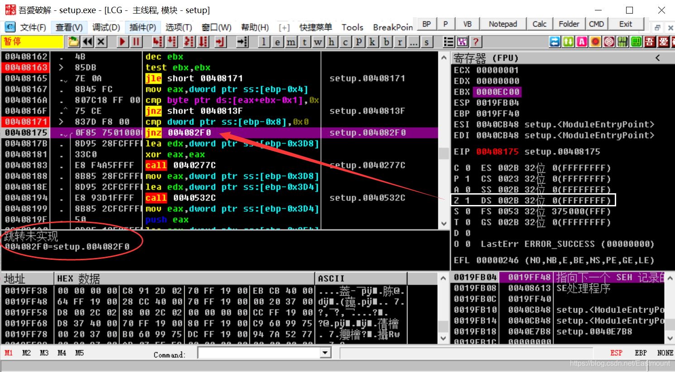Image resolution: width=675 pixels, height=372 pixels.
Task: Open help with the red question mark
Action: pos(476,42)
